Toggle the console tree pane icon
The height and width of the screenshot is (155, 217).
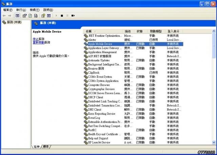point(17,16)
